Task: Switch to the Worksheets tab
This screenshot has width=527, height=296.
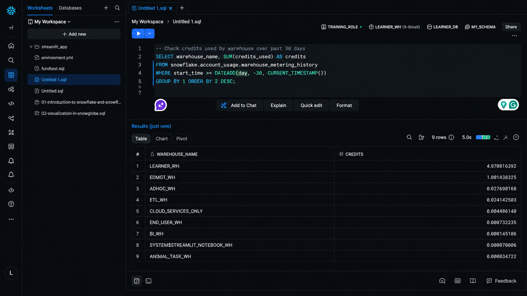Action: [x=40, y=8]
